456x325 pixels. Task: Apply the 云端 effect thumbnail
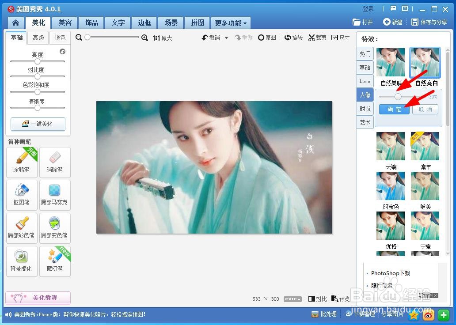tap(391, 146)
